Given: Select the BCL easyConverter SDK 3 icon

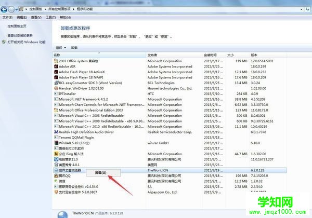Looking at the screenshot, I should pos(56,83).
